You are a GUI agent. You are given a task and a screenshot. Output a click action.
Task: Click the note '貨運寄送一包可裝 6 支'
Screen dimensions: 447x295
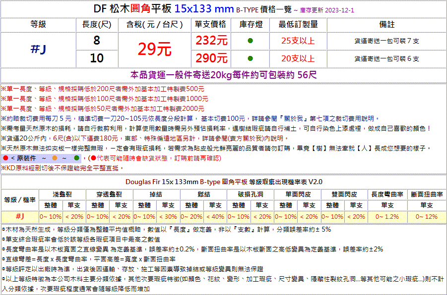pyautogui.click(x=386, y=58)
